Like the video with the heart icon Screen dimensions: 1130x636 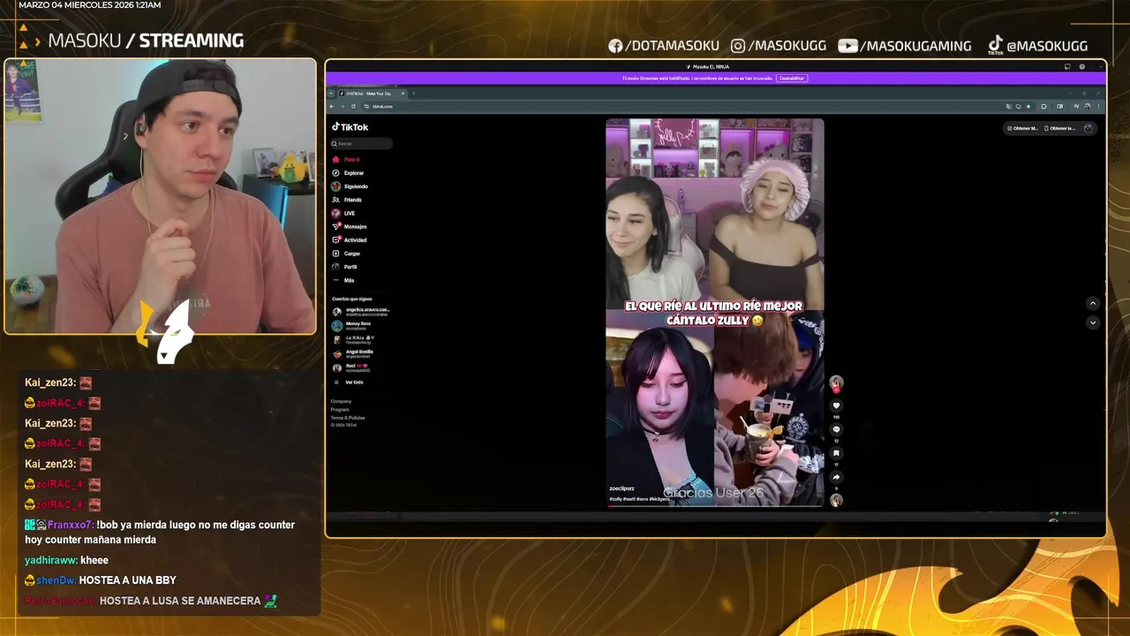tap(836, 406)
